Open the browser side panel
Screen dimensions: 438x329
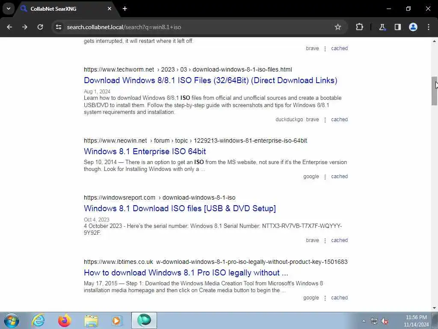click(397, 27)
